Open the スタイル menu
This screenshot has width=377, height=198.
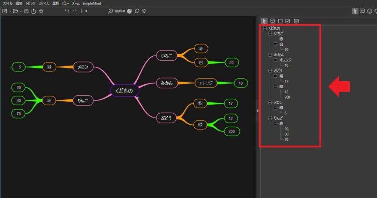pyautogui.click(x=44, y=3)
